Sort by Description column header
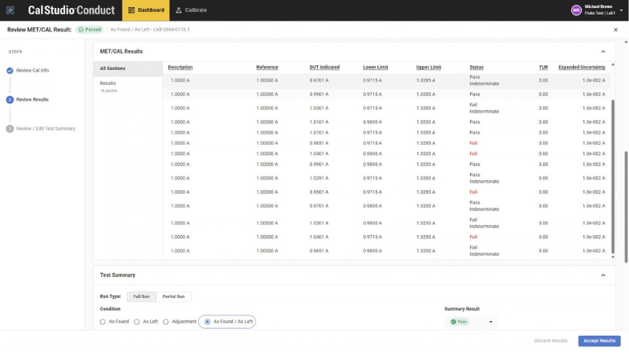629x354 pixels. tap(180, 67)
